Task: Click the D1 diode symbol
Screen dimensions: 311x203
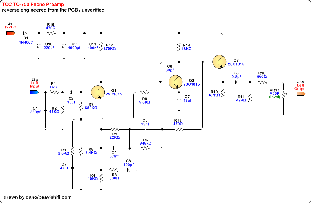Action: tap(25, 33)
